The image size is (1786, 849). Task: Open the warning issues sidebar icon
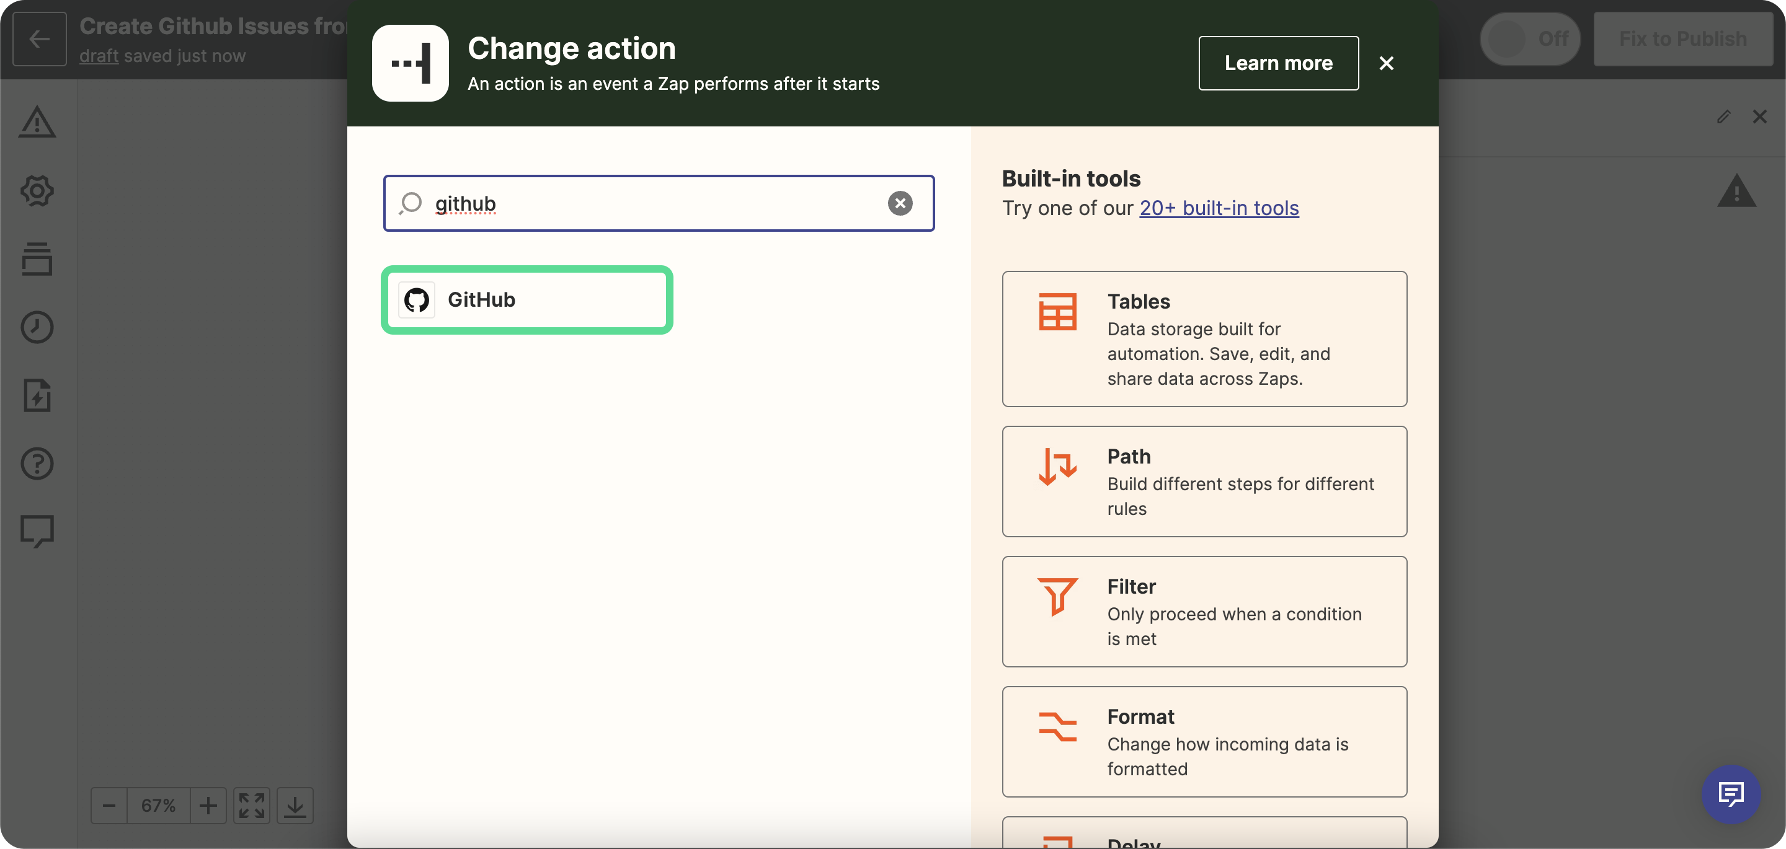(37, 123)
